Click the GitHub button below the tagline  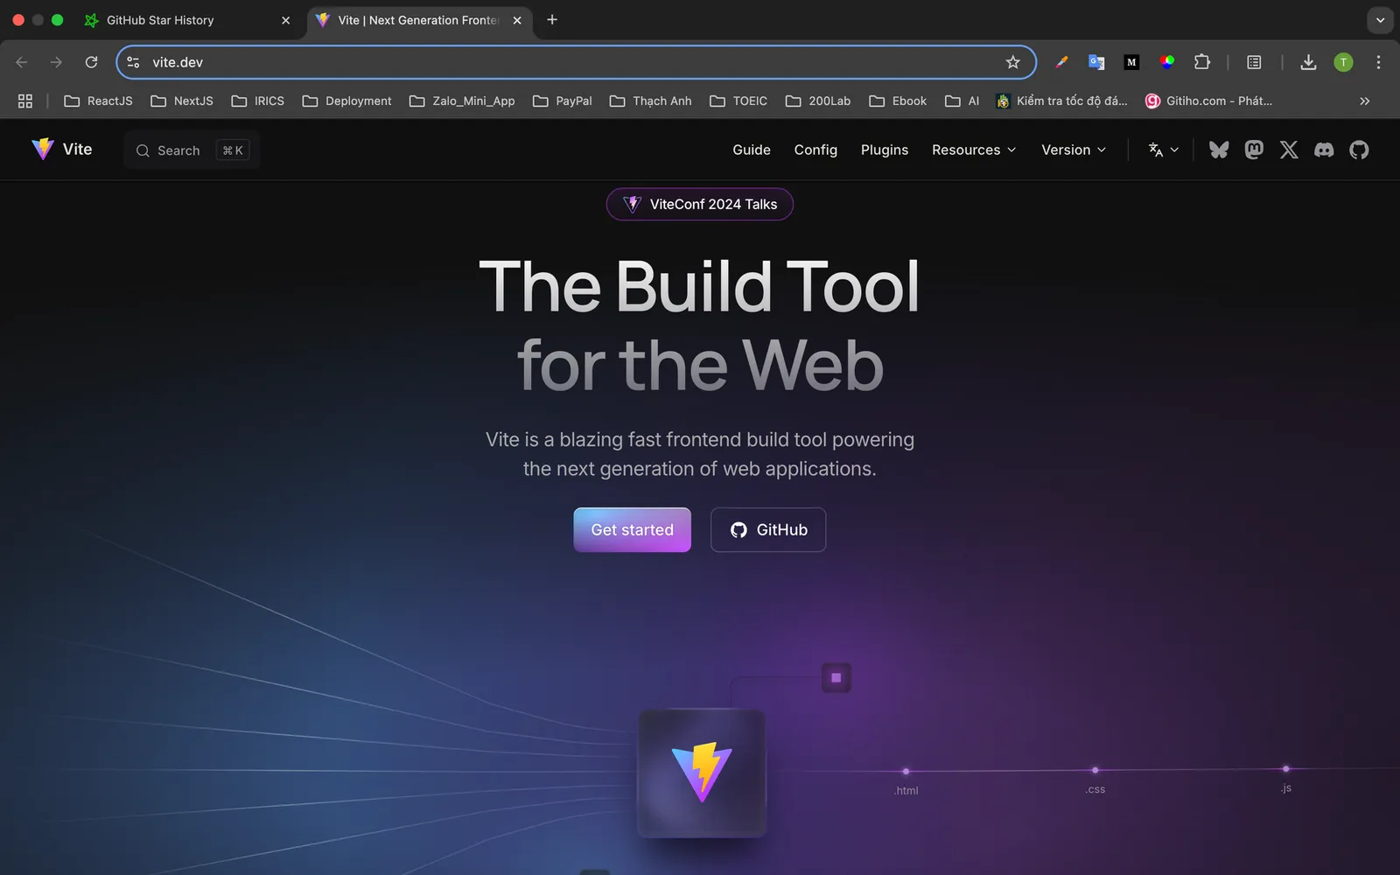768,529
